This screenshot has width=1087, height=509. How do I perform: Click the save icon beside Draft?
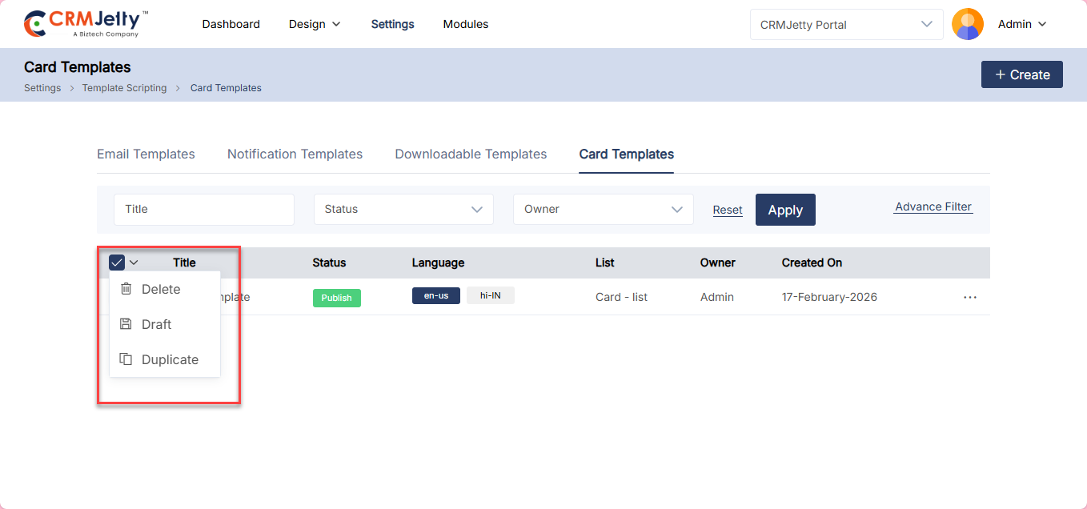[x=126, y=324]
